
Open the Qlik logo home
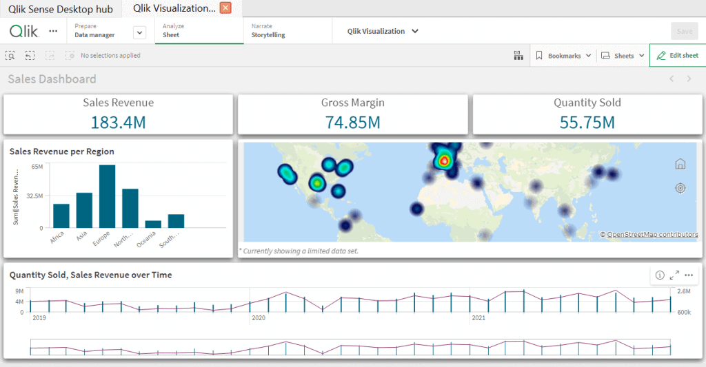tap(24, 31)
